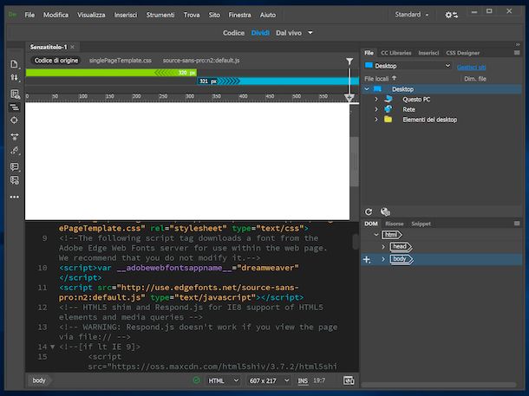Image resolution: width=529 pixels, height=396 pixels.
Task: Open the more tools ellipsis
Action: [x=14, y=197]
